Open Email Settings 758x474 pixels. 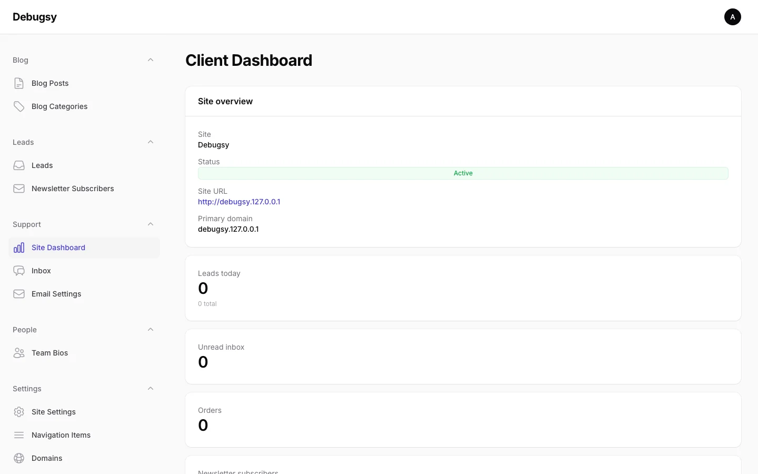[84, 294]
